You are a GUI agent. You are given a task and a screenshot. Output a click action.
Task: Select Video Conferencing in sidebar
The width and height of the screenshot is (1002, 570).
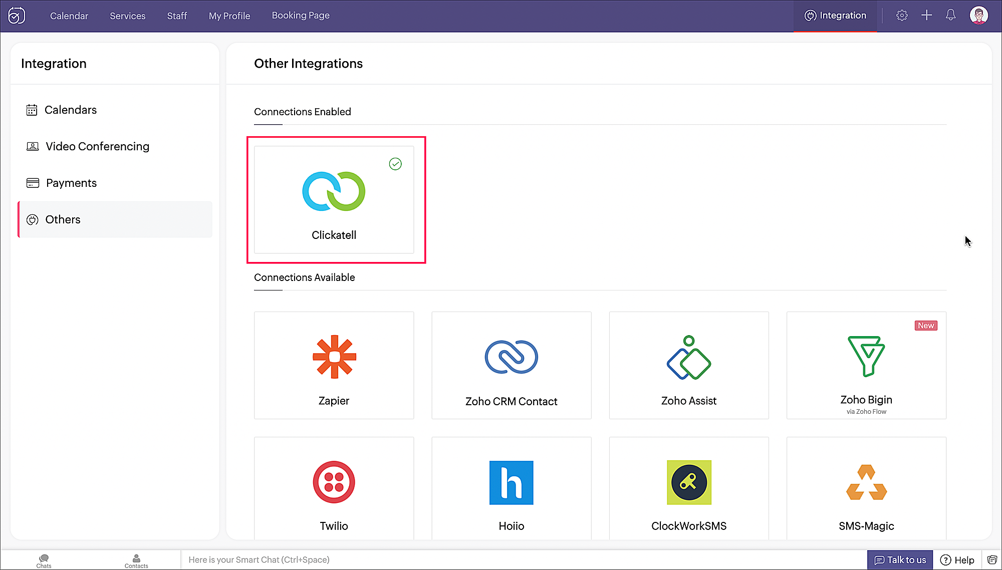click(x=115, y=146)
